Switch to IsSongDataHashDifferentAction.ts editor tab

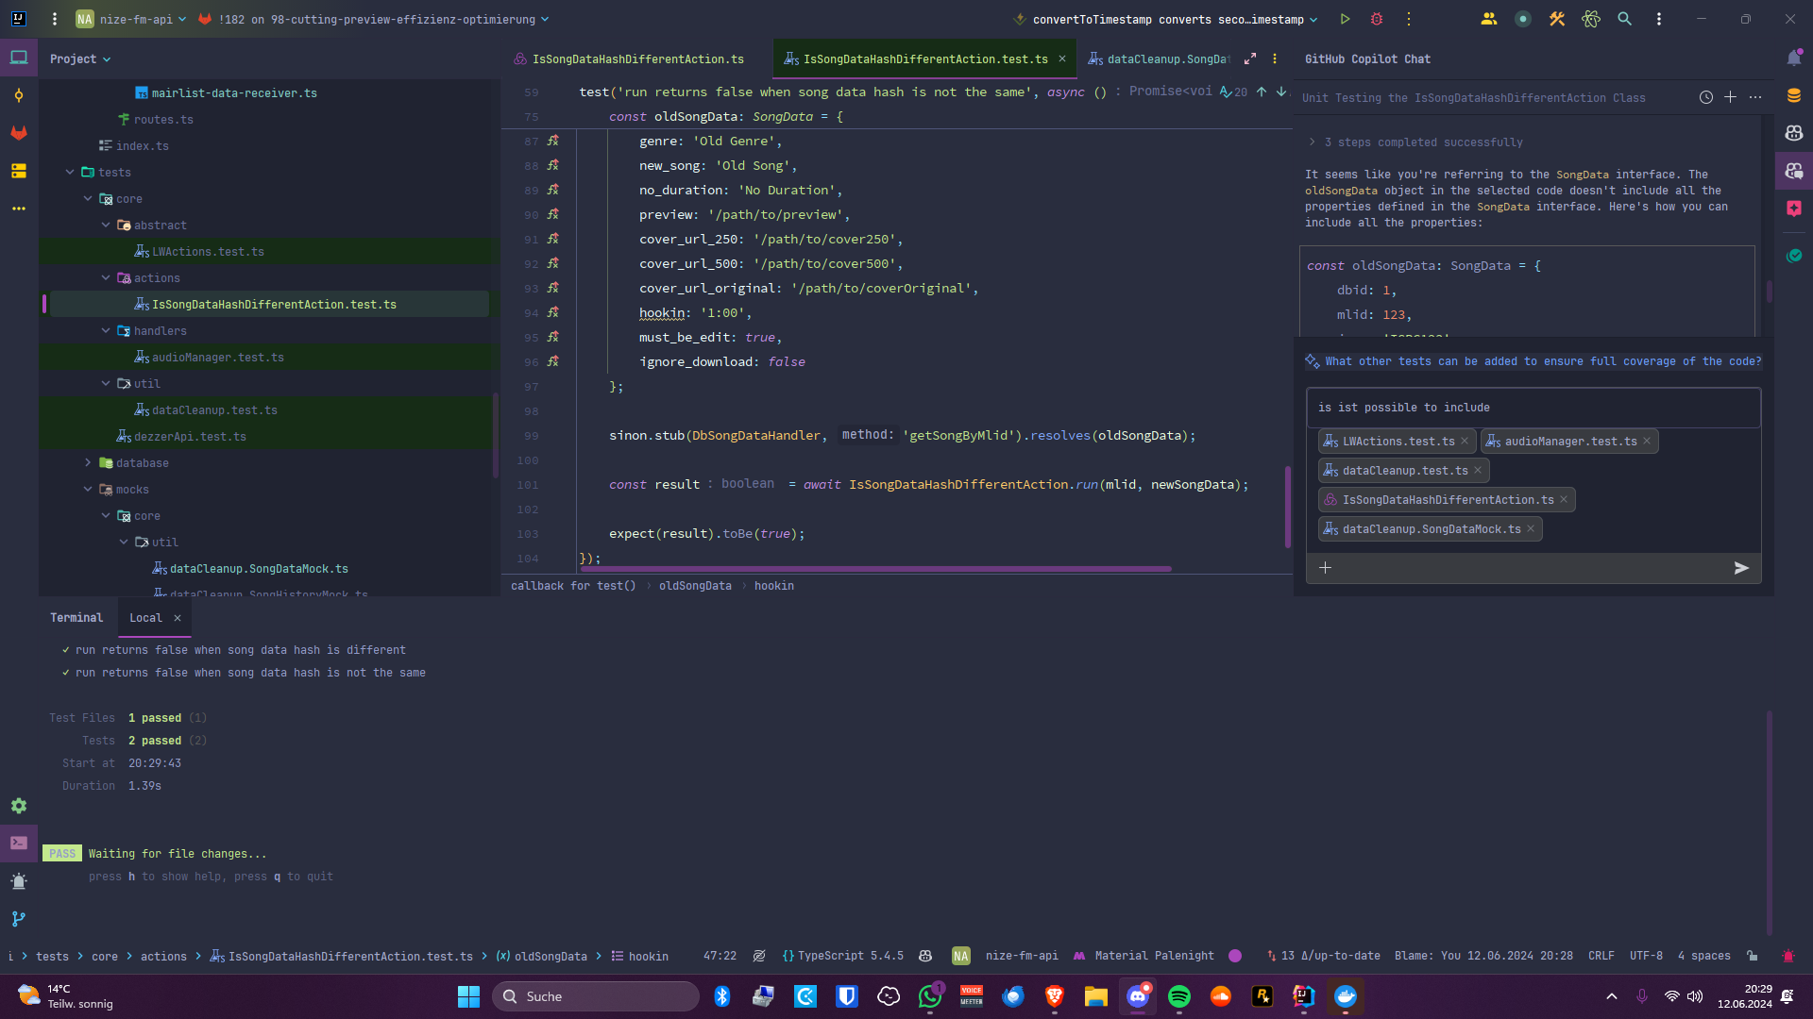[637, 58]
